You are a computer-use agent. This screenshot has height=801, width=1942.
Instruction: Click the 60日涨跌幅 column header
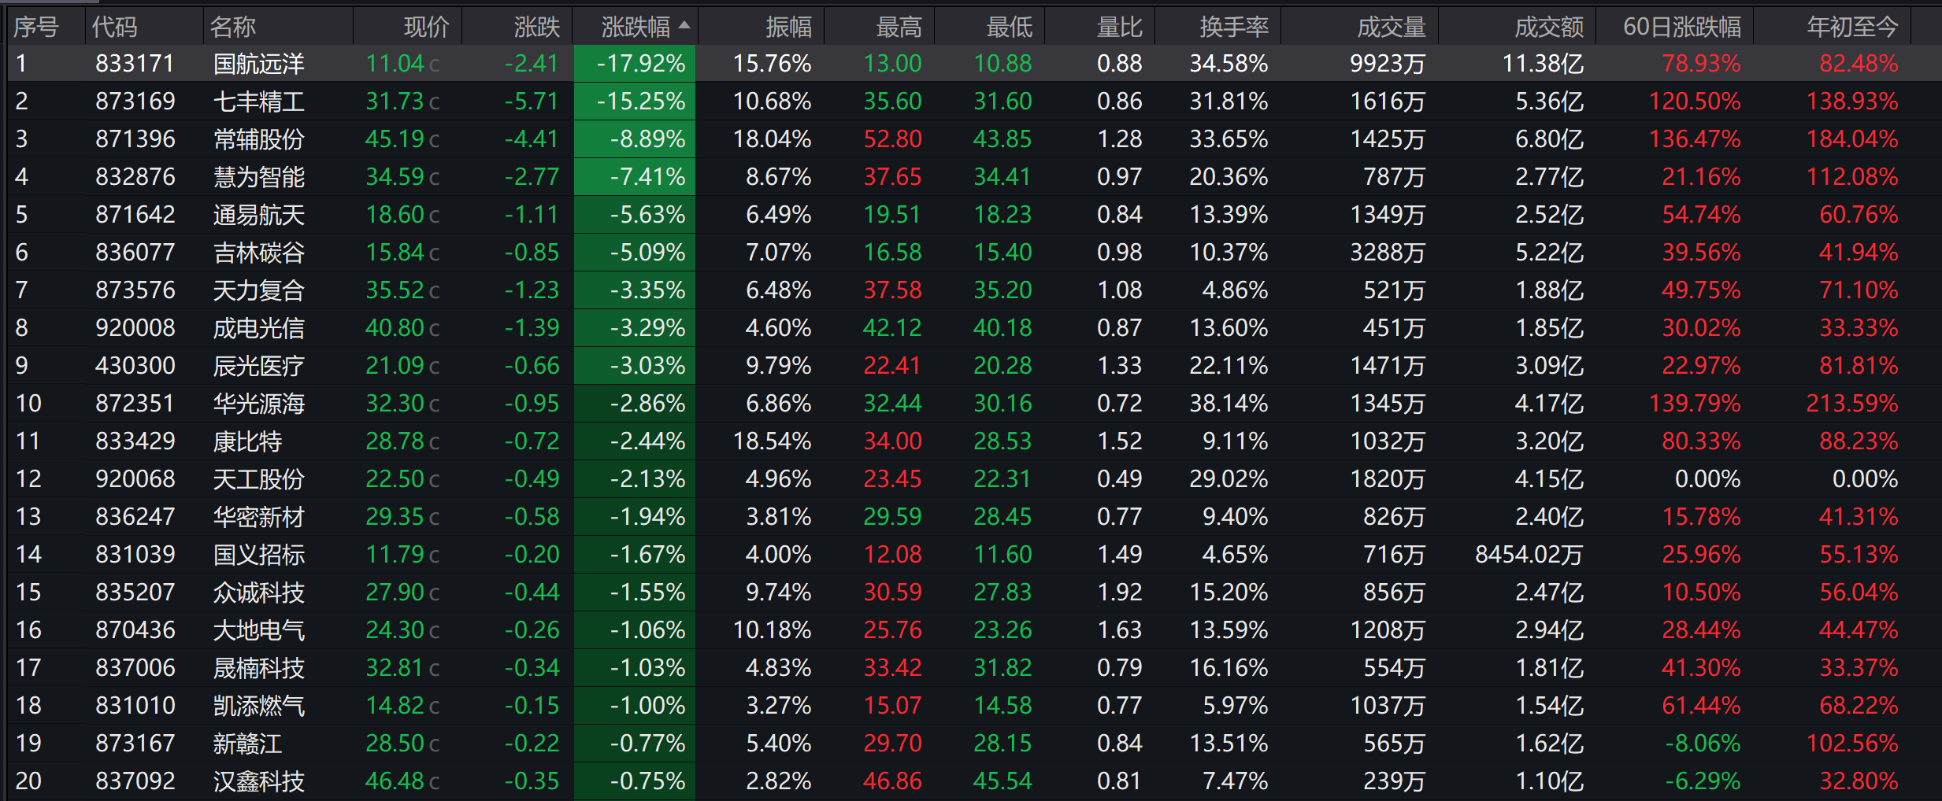point(1682,27)
